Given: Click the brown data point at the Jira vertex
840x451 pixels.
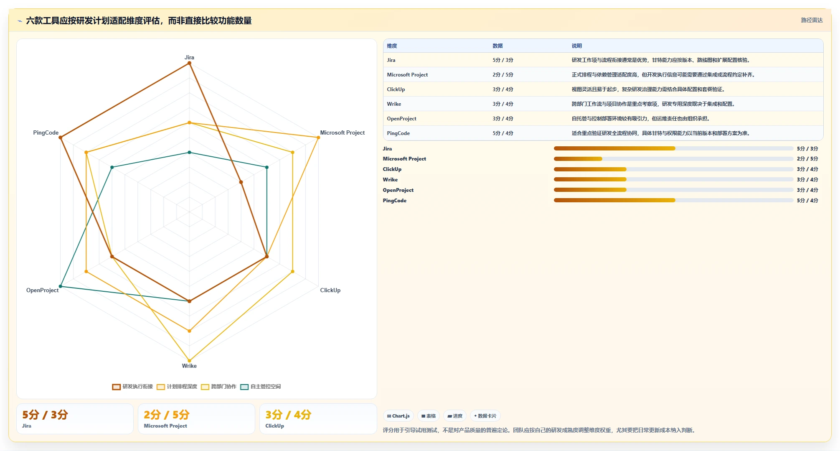Looking at the screenshot, I should pyautogui.click(x=189, y=63).
